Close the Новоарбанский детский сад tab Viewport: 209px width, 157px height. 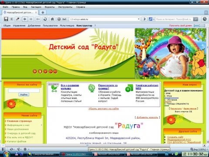click(x=36, y=13)
